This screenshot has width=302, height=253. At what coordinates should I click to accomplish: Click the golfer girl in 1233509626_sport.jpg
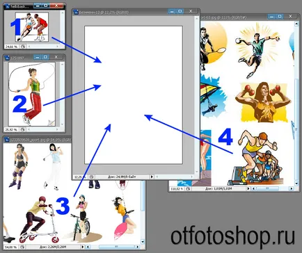coord(53,166)
